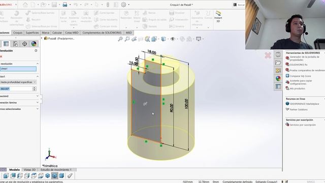Open Custom Properties tab in task pane
This screenshot has width=325, height=183.
278,86
